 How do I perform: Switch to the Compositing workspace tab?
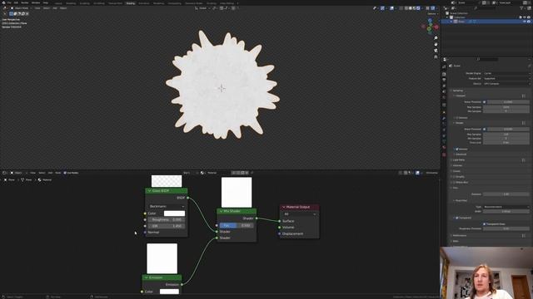(x=175, y=3)
